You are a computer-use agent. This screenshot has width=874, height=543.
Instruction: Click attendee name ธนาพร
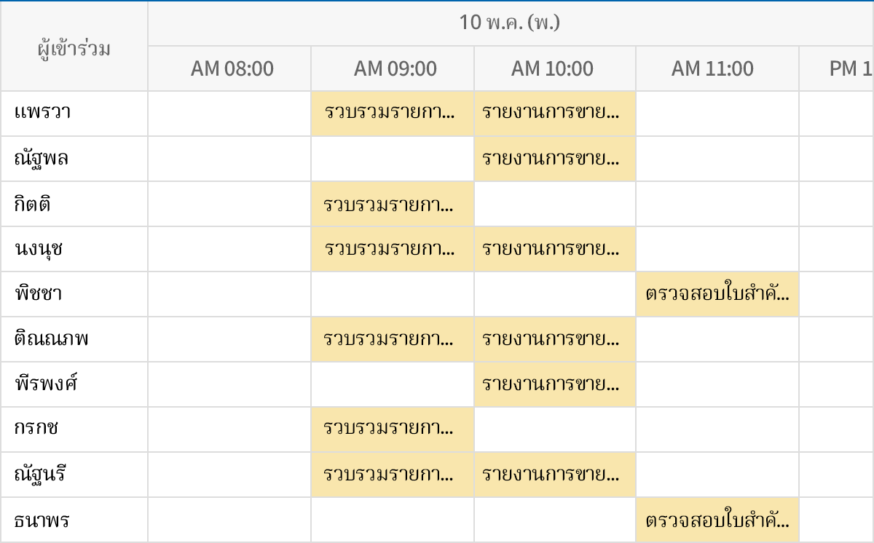tap(42, 520)
